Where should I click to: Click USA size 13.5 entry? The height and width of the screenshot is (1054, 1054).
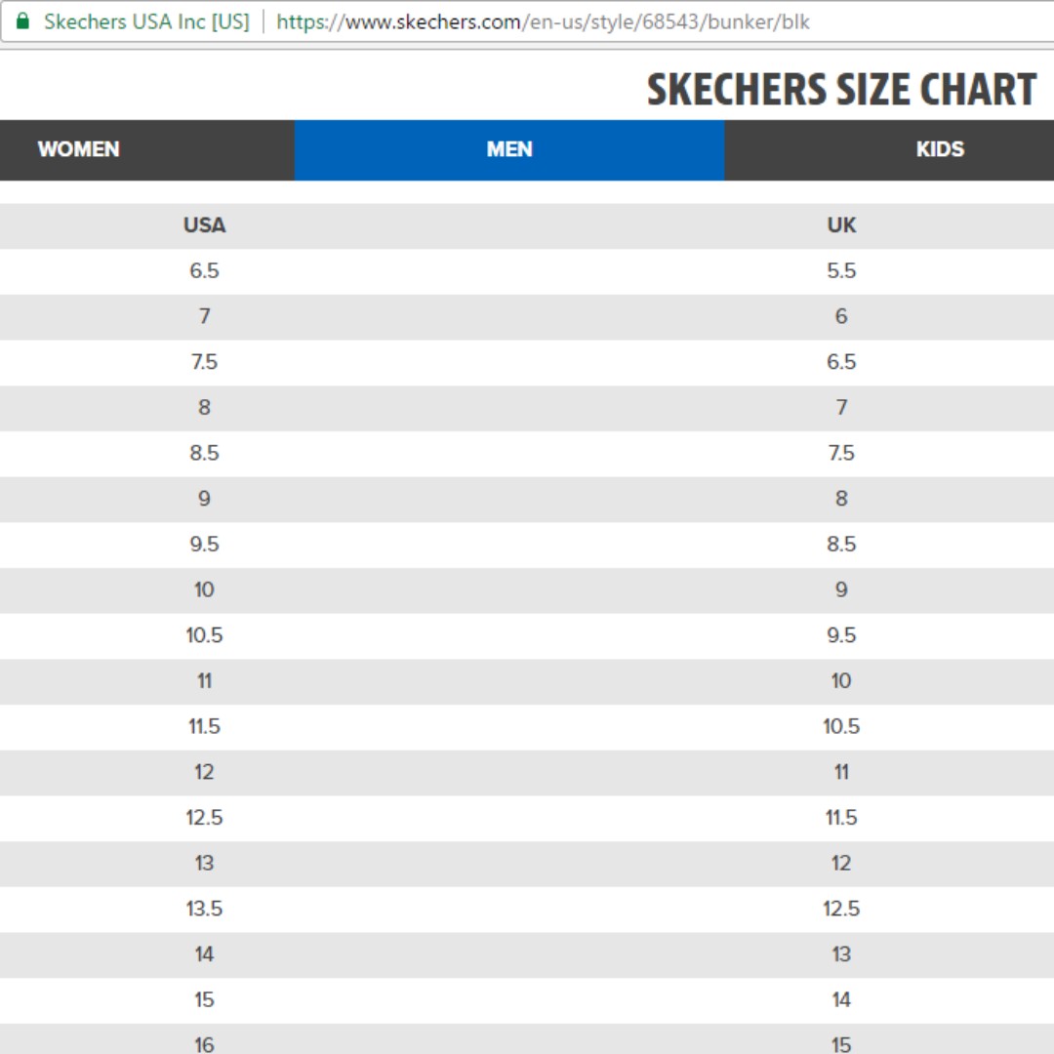click(x=204, y=909)
